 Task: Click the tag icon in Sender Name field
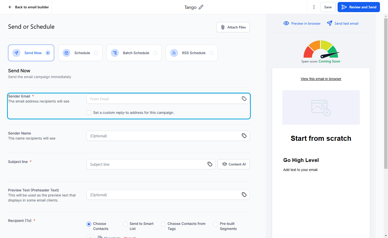click(x=244, y=136)
